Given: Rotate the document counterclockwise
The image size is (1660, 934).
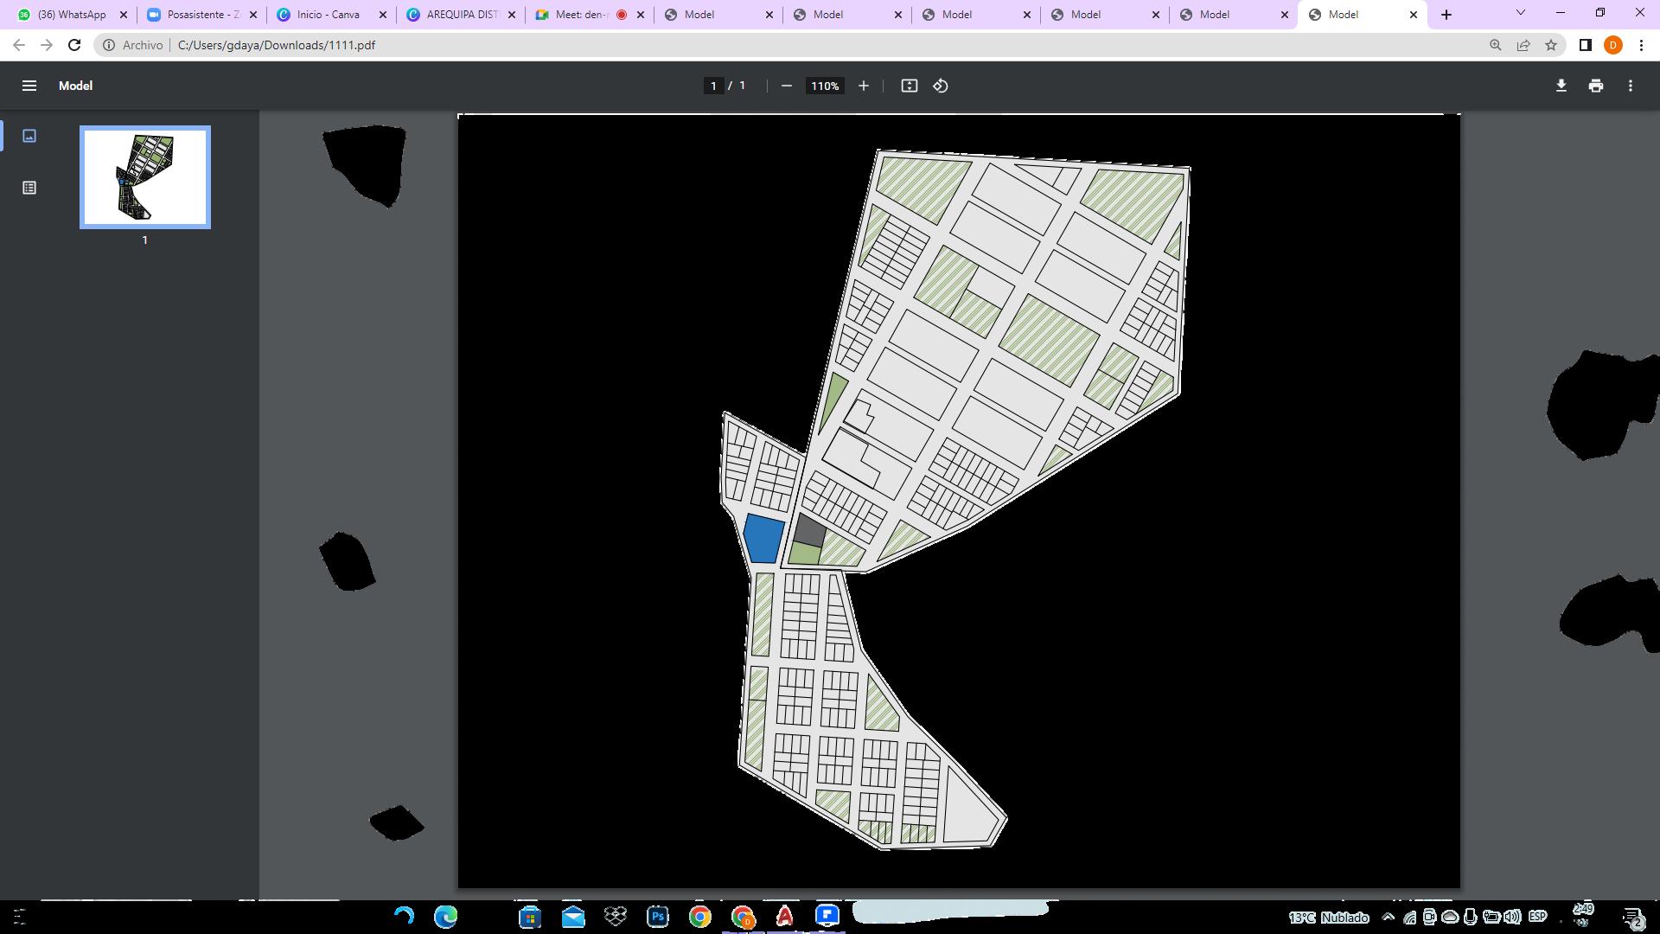Looking at the screenshot, I should [941, 86].
